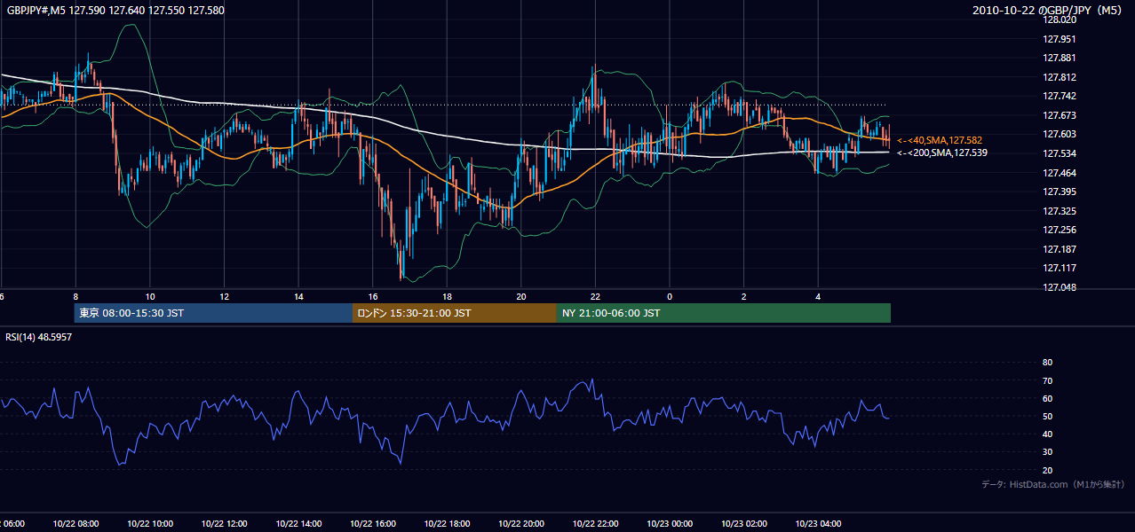Click the 10/22 20:00 time axis label
Image resolution: width=1135 pixels, height=532 pixels.
[521, 524]
